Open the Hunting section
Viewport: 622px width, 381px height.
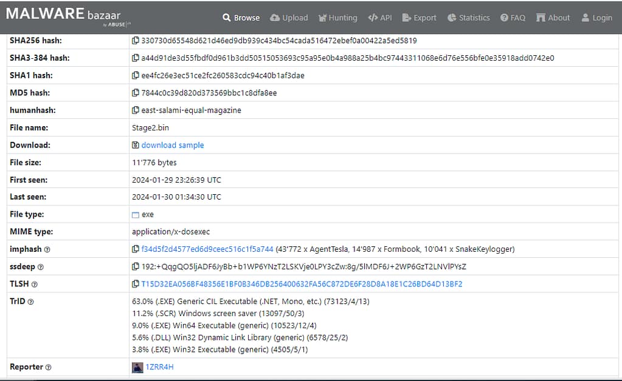(338, 18)
